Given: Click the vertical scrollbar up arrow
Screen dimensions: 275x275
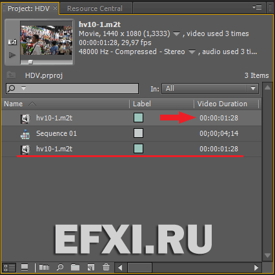Looking at the screenshot, I should pyautogui.click(x=267, y=88).
